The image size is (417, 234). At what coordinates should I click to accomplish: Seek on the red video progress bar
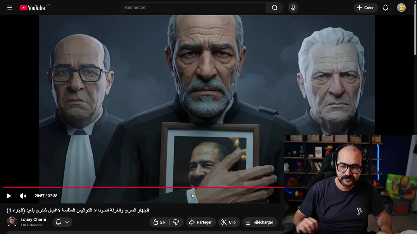(144, 187)
